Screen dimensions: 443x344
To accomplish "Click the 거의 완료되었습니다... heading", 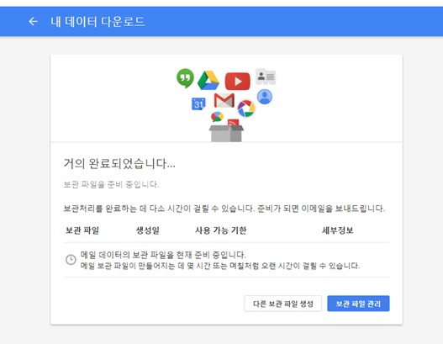I will pos(119,164).
